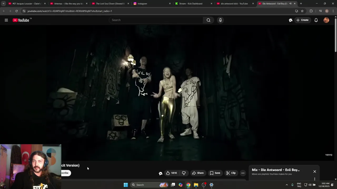337x189 pixels.
Task: Open Settings gear icon on taskbar
Action: 211,185
